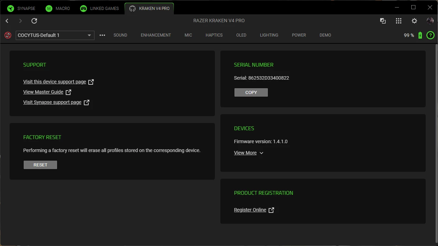The height and width of the screenshot is (246, 438).
Task: Click the 99 % battery text
Action: [x=409, y=35]
